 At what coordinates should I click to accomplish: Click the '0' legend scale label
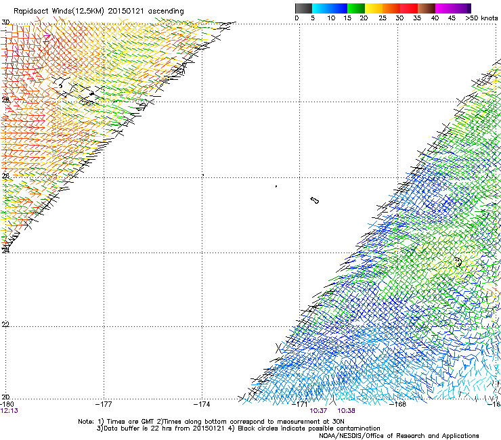(297, 18)
